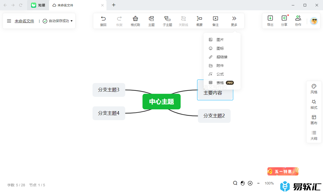323x193 pixels.
Task: Switch to Outline (大纲) view
Action: (314, 135)
